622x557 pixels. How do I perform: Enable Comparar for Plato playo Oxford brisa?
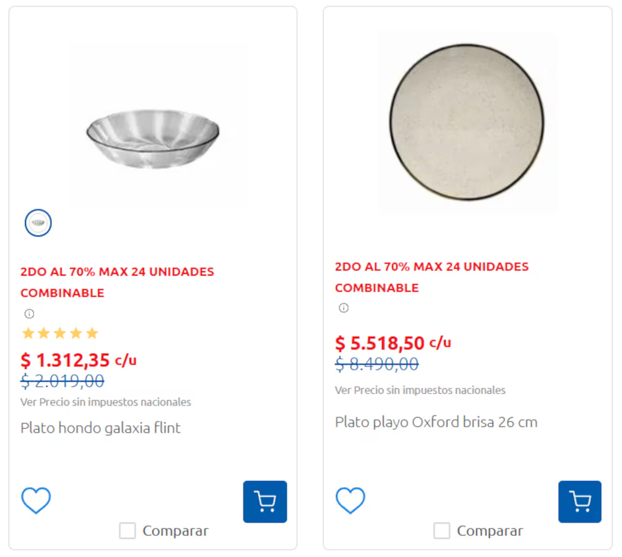(x=442, y=530)
